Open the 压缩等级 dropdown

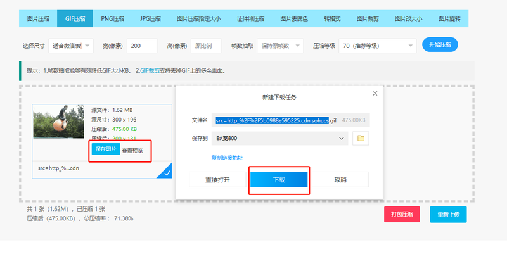point(378,46)
